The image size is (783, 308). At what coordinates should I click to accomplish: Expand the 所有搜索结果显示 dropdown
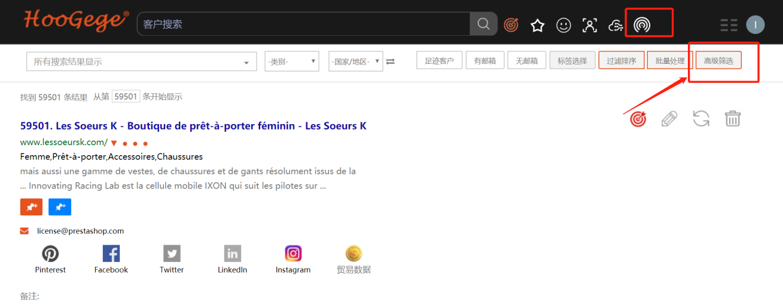(x=141, y=61)
